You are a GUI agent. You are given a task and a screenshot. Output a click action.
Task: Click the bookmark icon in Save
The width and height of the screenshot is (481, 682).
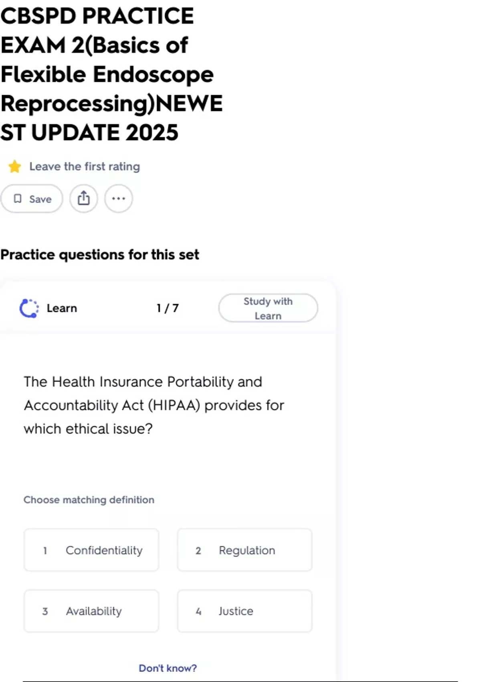click(x=18, y=199)
